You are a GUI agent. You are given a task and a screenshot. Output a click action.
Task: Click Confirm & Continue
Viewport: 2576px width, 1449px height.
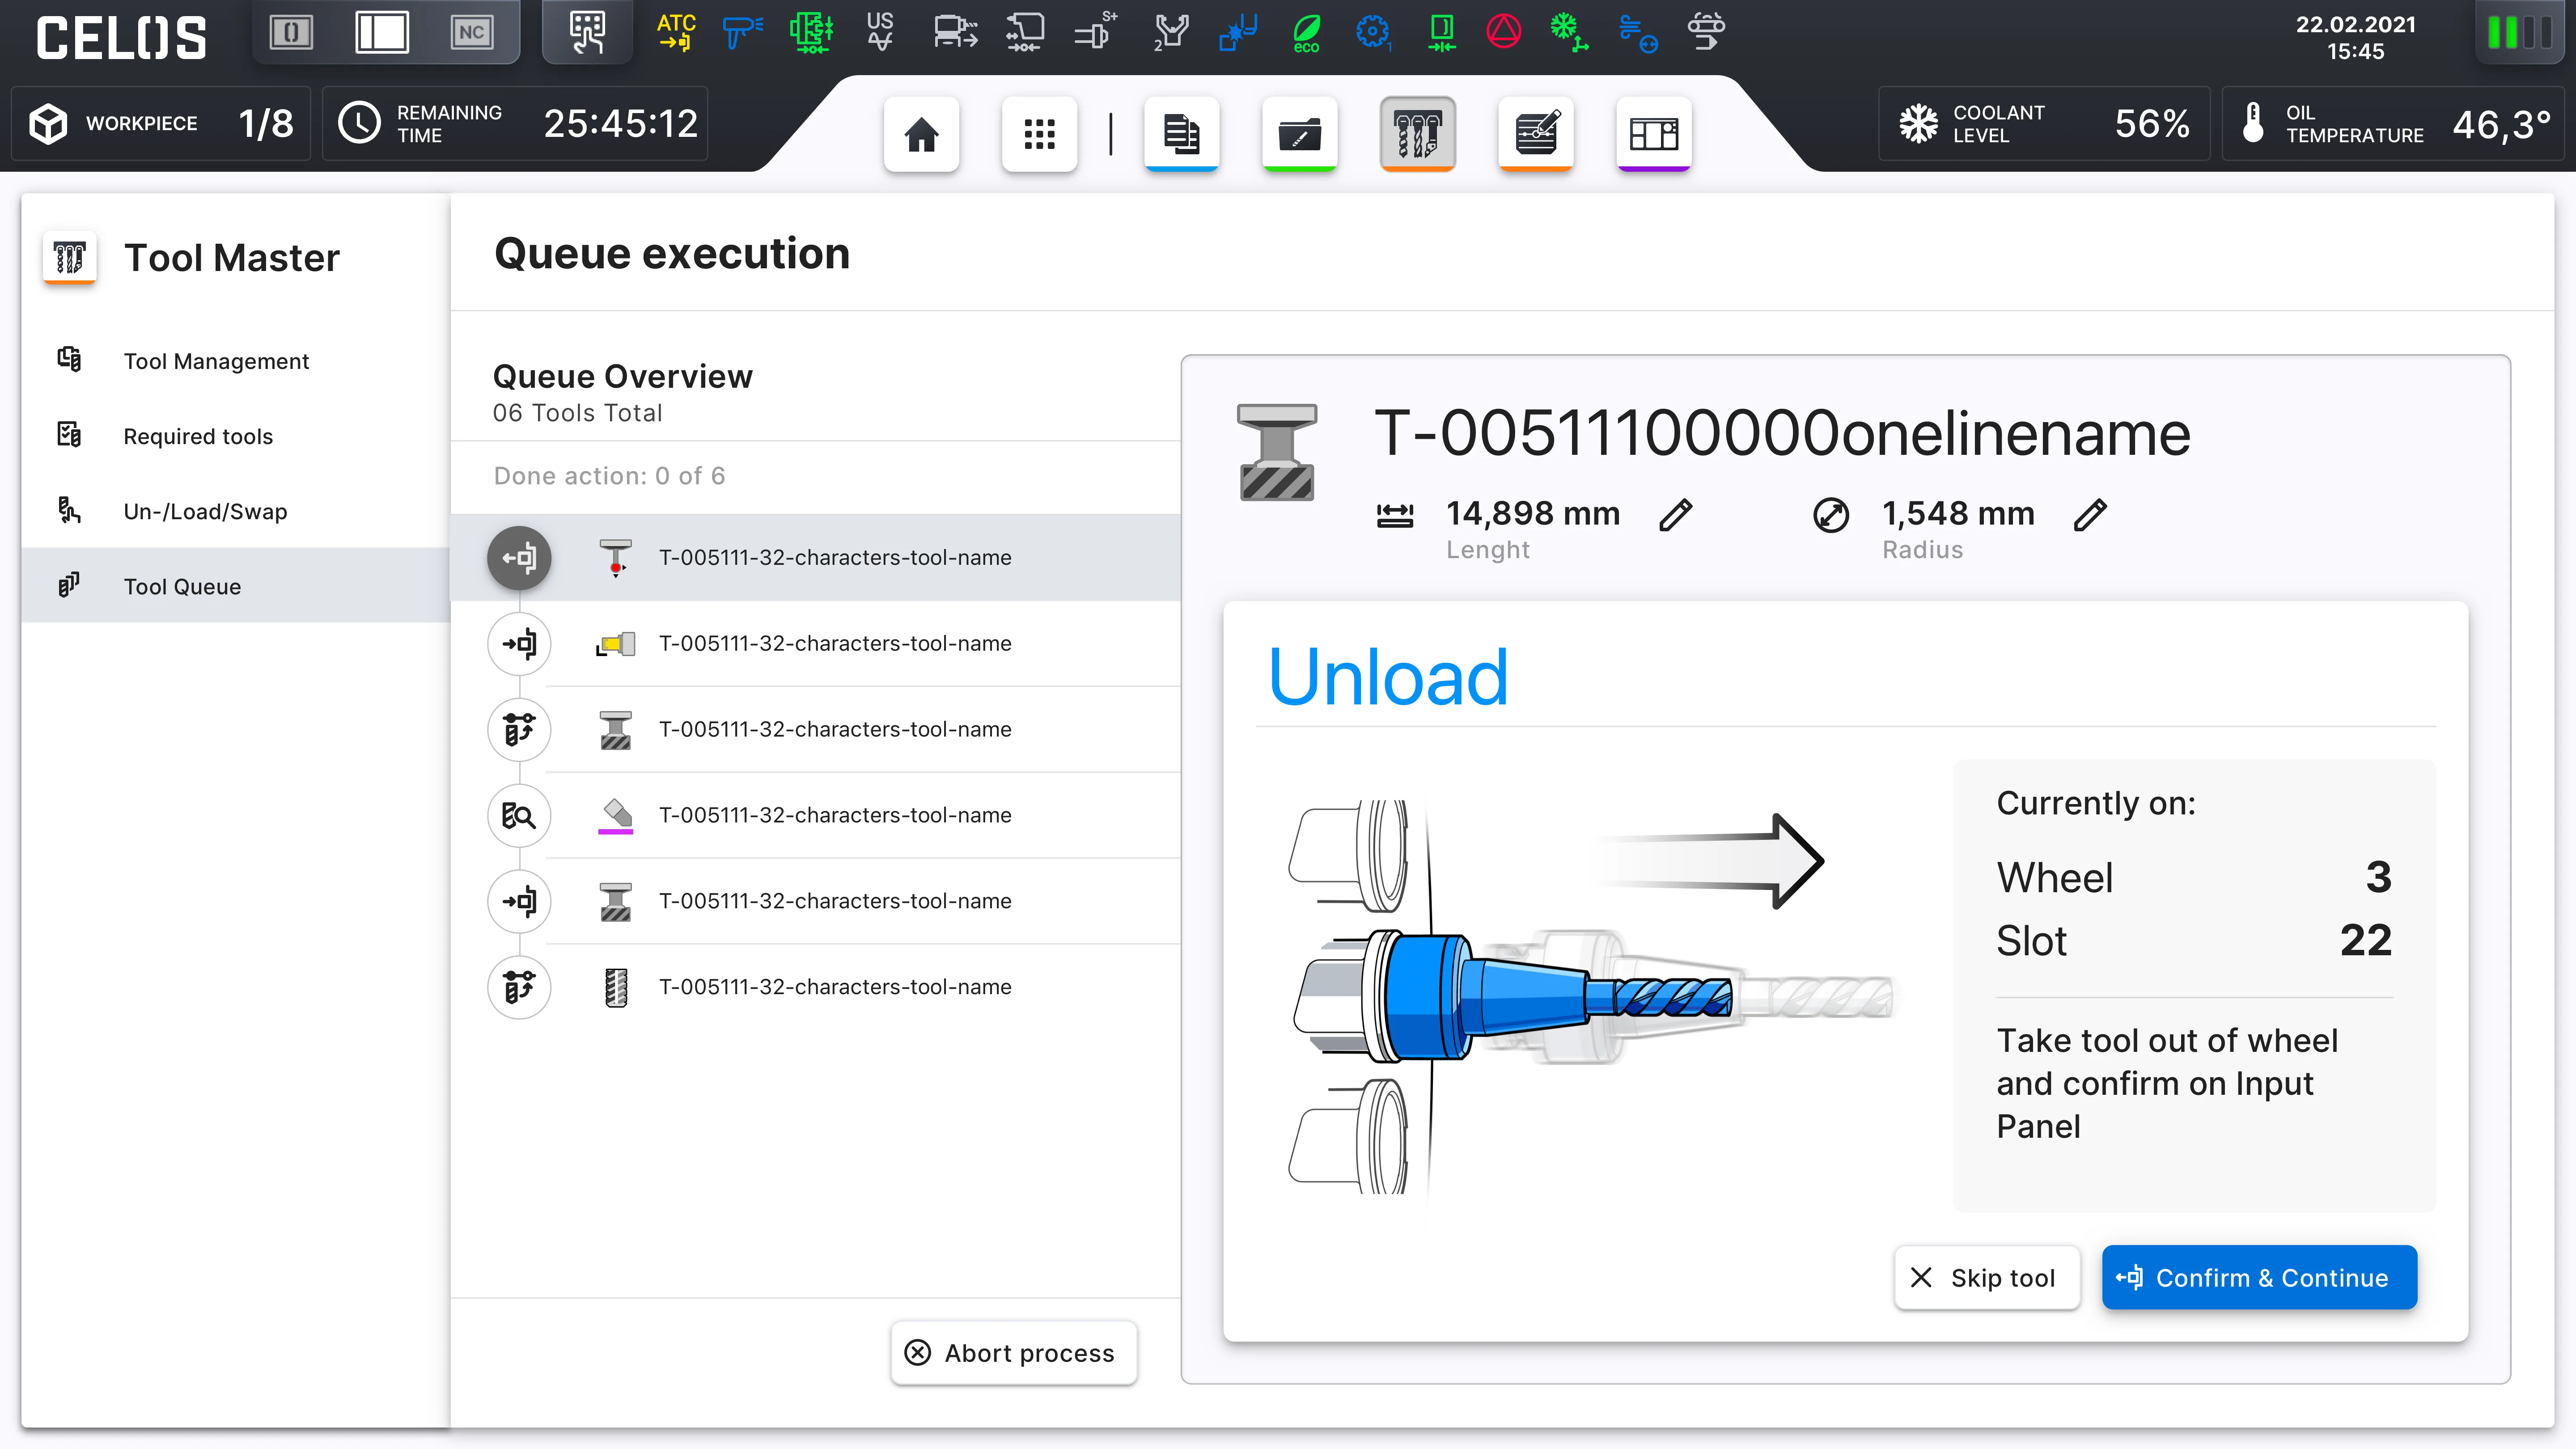(x=2259, y=1277)
